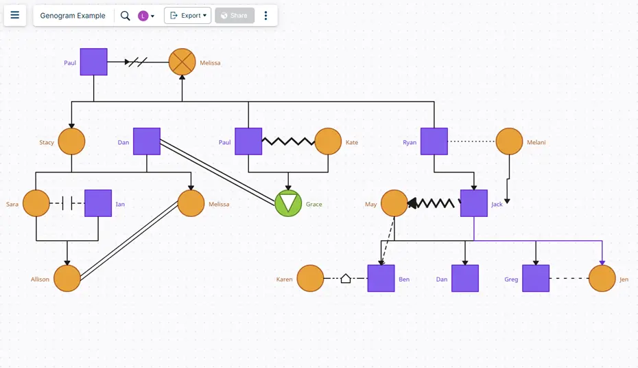Select Stacy's orange circle node
Image resolution: width=638 pixels, height=368 pixels.
tap(71, 141)
